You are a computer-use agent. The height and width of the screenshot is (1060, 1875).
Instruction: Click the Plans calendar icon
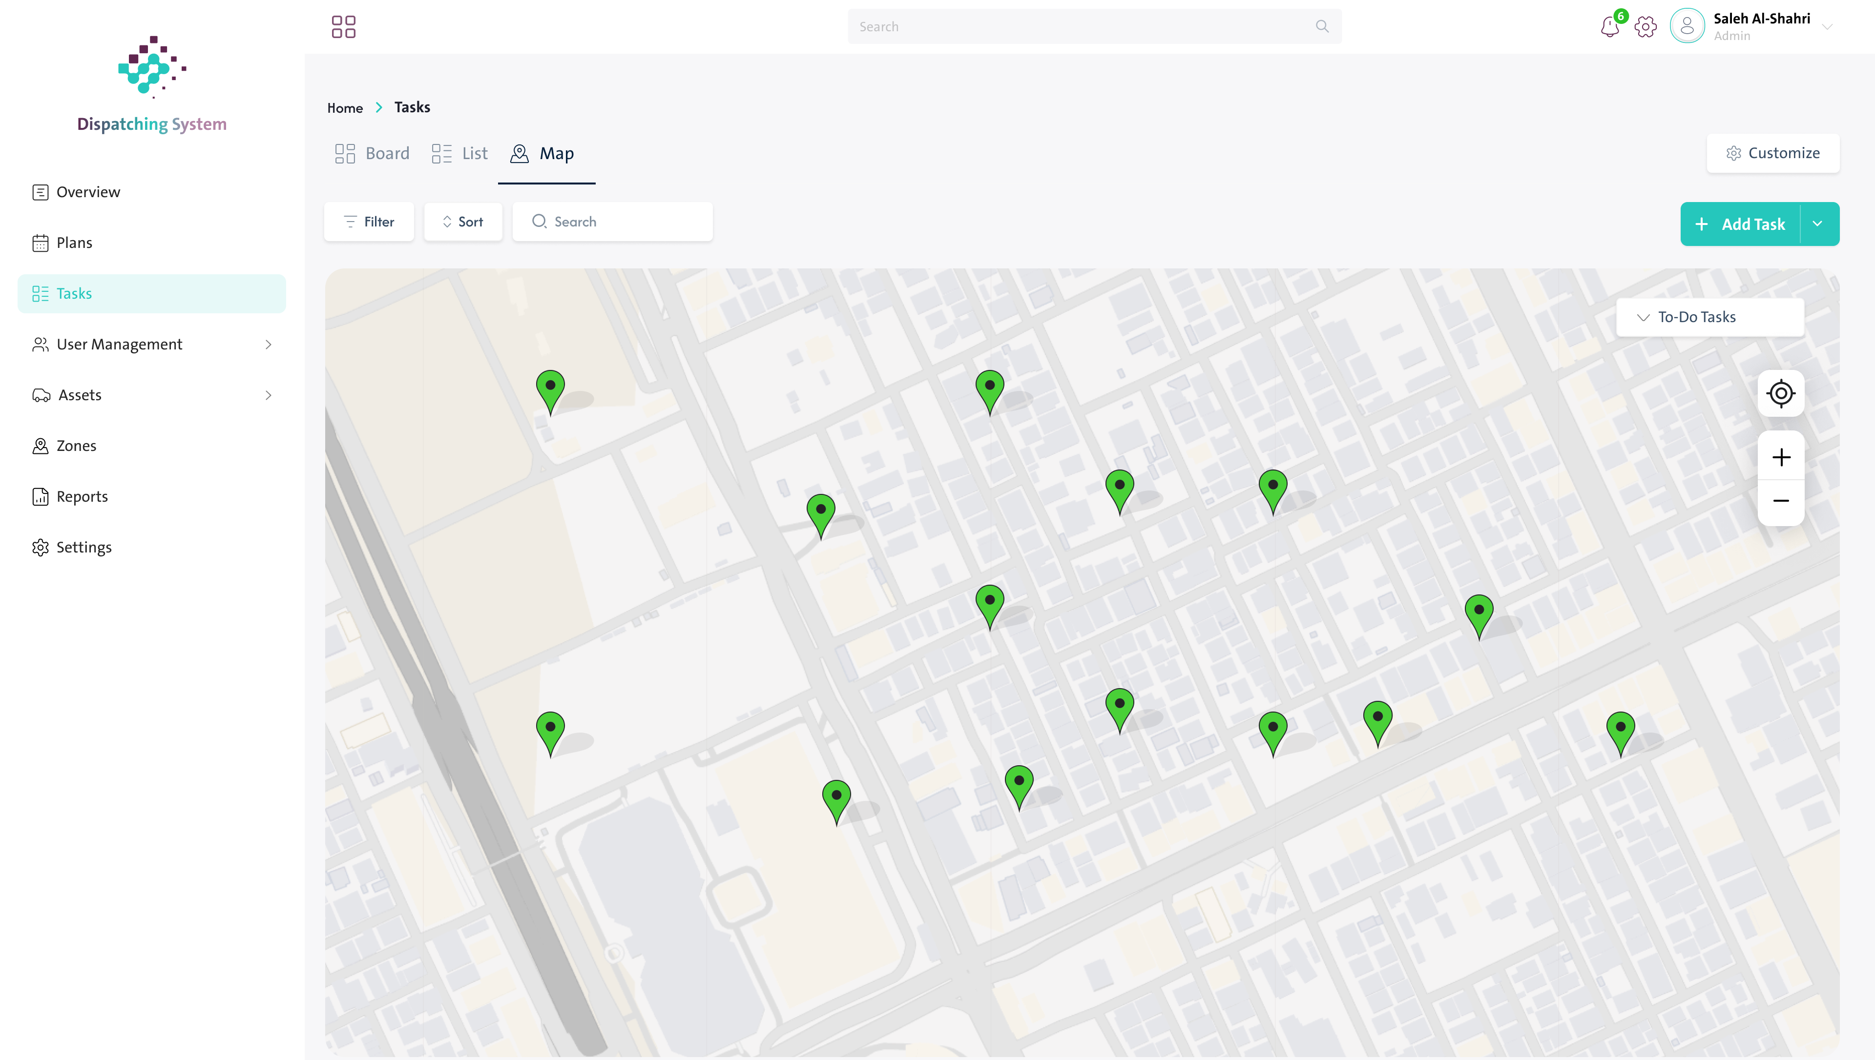coord(41,243)
